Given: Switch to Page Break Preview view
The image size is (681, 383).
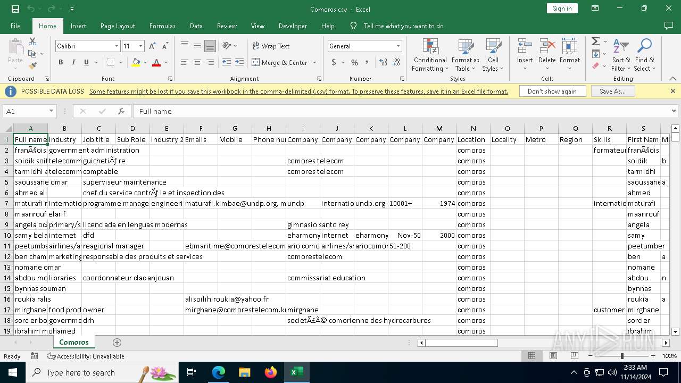Looking at the screenshot, I should [574, 356].
